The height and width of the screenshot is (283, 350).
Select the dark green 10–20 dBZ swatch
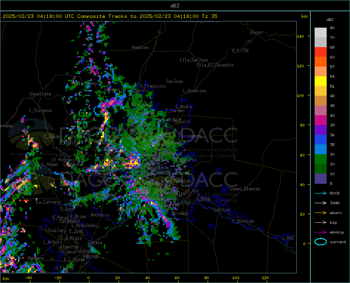(320, 169)
